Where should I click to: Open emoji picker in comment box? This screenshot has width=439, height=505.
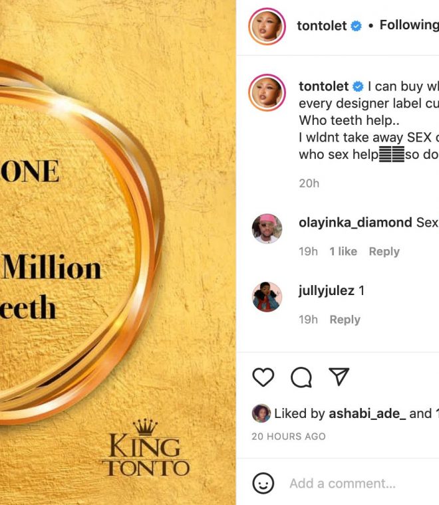[264, 483]
